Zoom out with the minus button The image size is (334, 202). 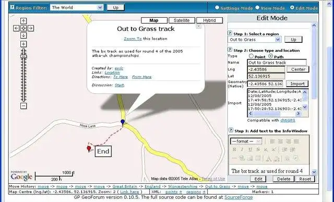coord(23,106)
